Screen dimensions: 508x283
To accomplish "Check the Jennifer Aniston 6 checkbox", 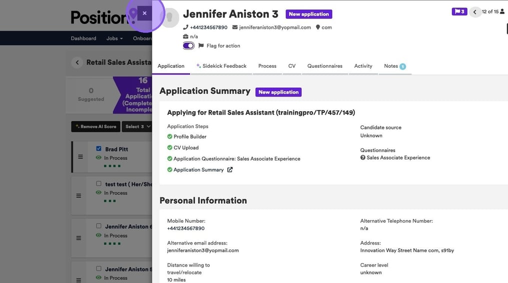I will tap(98, 226).
